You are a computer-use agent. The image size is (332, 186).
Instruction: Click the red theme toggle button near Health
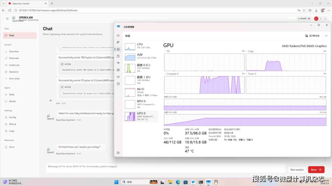pyautogui.click(x=316, y=19)
